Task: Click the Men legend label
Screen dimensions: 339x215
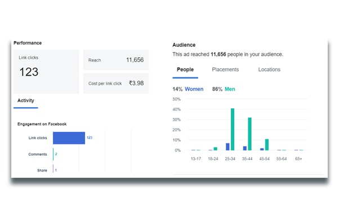Action: pyautogui.click(x=230, y=89)
